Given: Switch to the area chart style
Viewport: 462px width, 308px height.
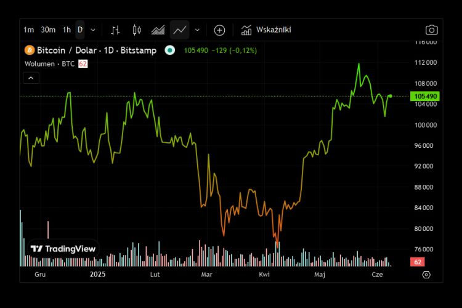Looking at the screenshot, I should (x=158, y=30).
